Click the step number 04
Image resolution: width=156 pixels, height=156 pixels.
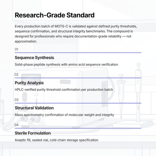point(16,125)
